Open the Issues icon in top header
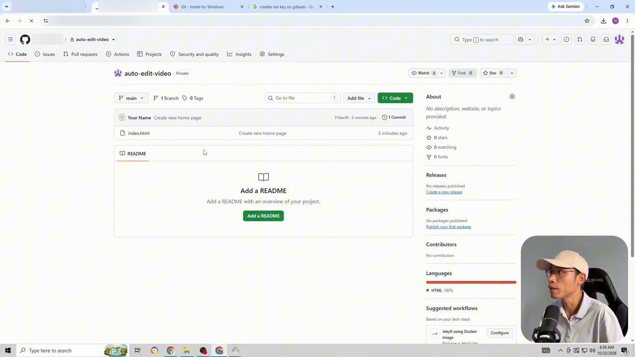The height and width of the screenshot is (357, 635). [x=567, y=40]
